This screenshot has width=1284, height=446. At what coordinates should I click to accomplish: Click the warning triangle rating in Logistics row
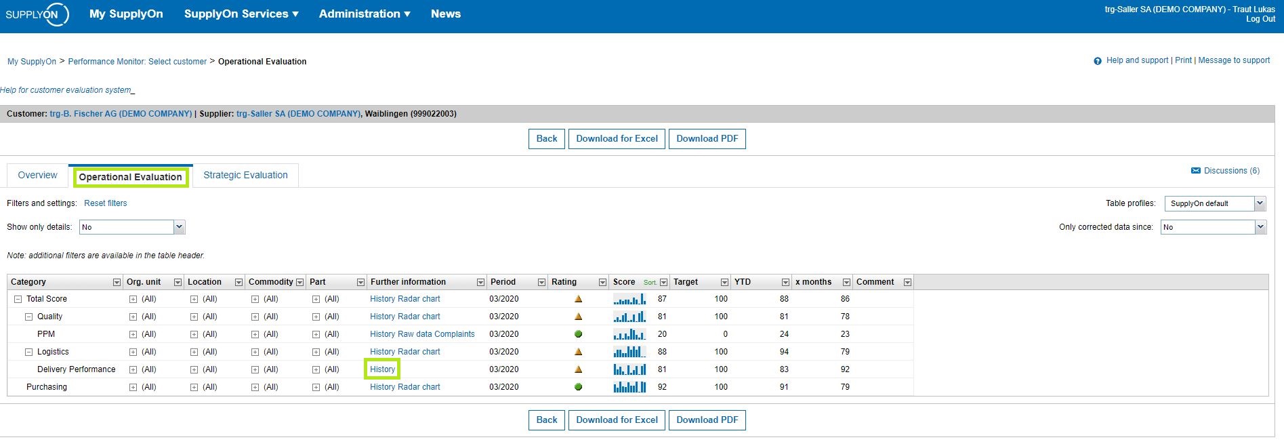[x=578, y=352]
